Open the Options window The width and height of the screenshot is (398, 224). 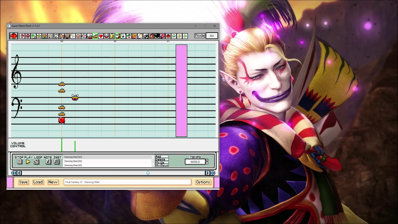tap(203, 182)
